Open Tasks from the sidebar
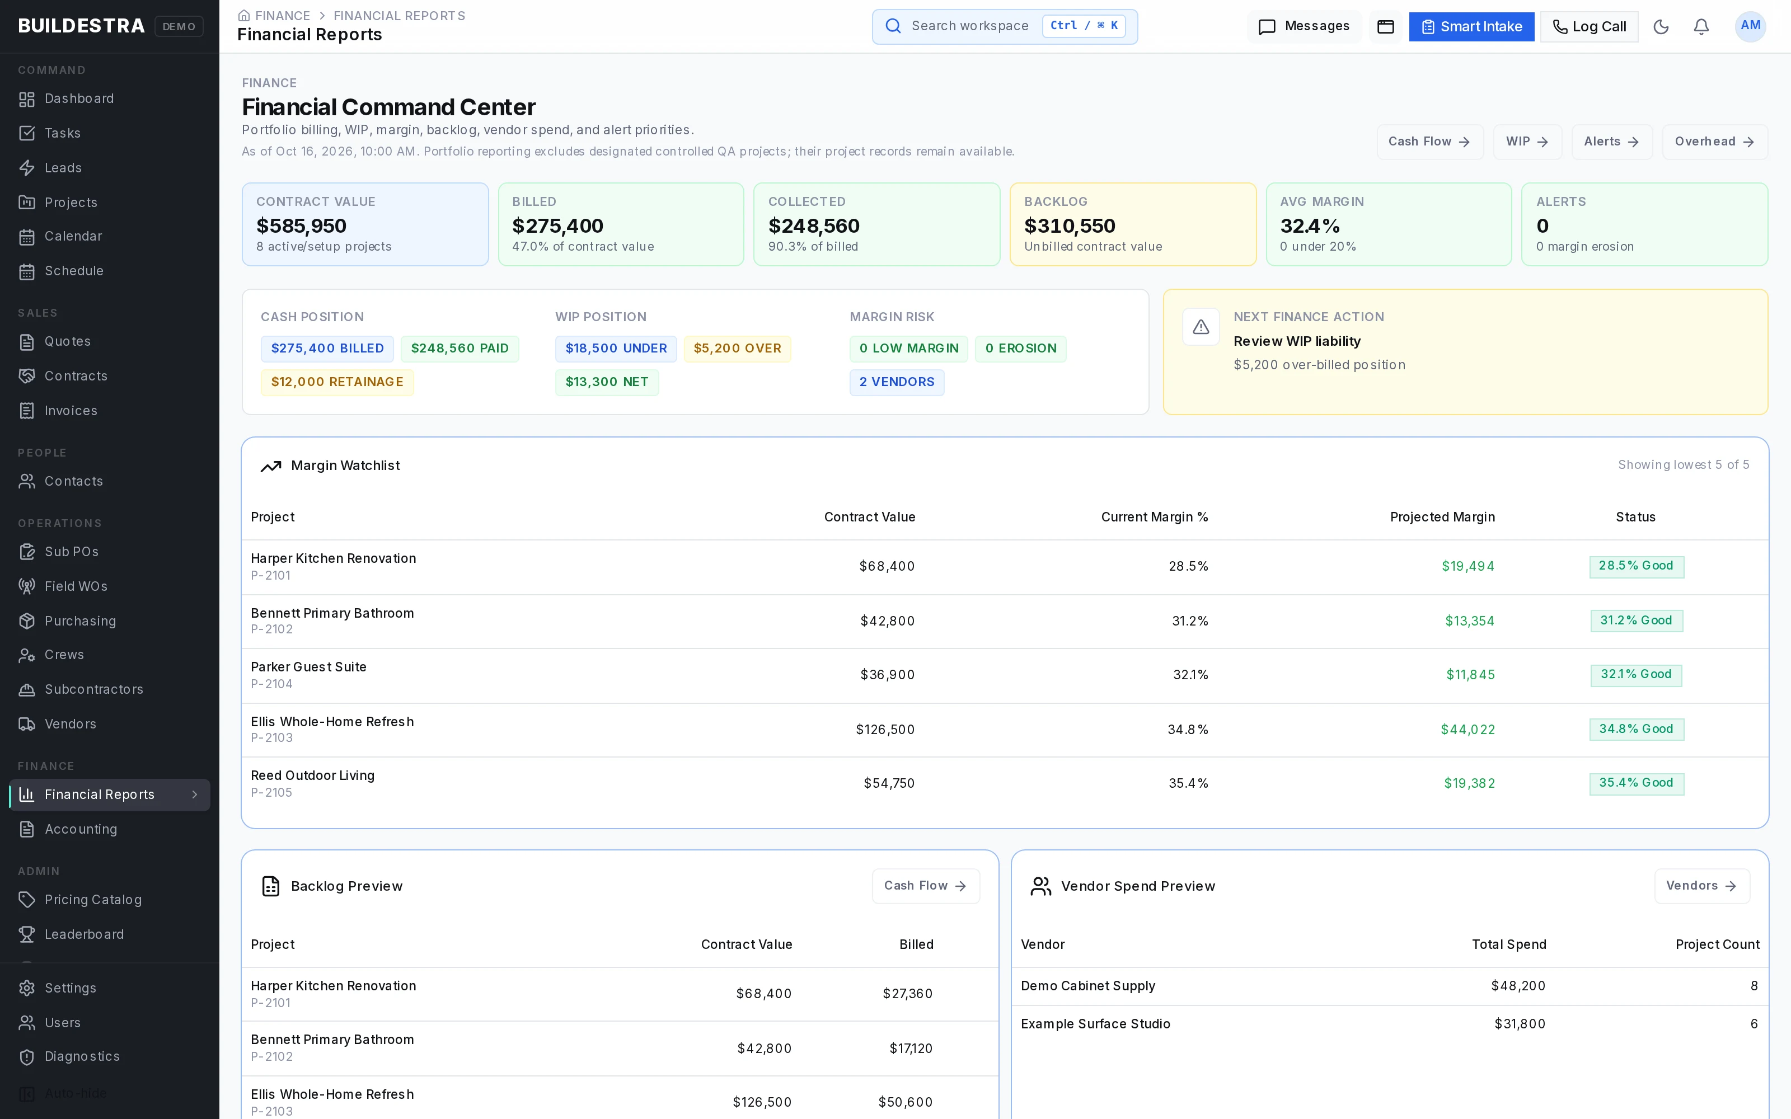This screenshot has height=1119, width=1791. point(110,133)
